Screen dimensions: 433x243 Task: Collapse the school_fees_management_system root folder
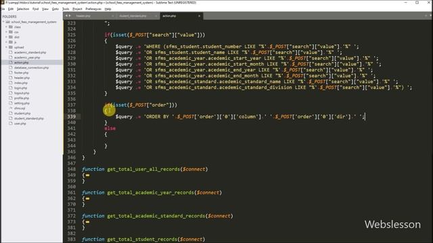point(3,22)
